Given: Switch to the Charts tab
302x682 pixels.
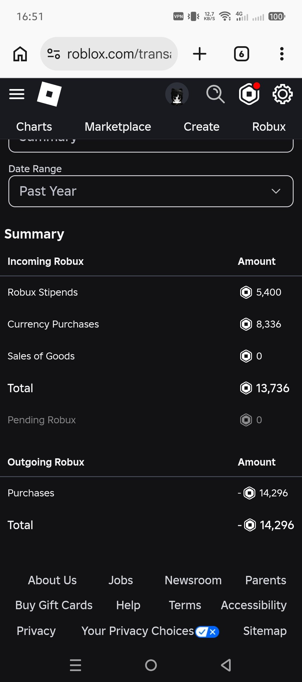Looking at the screenshot, I should [34, 127].
